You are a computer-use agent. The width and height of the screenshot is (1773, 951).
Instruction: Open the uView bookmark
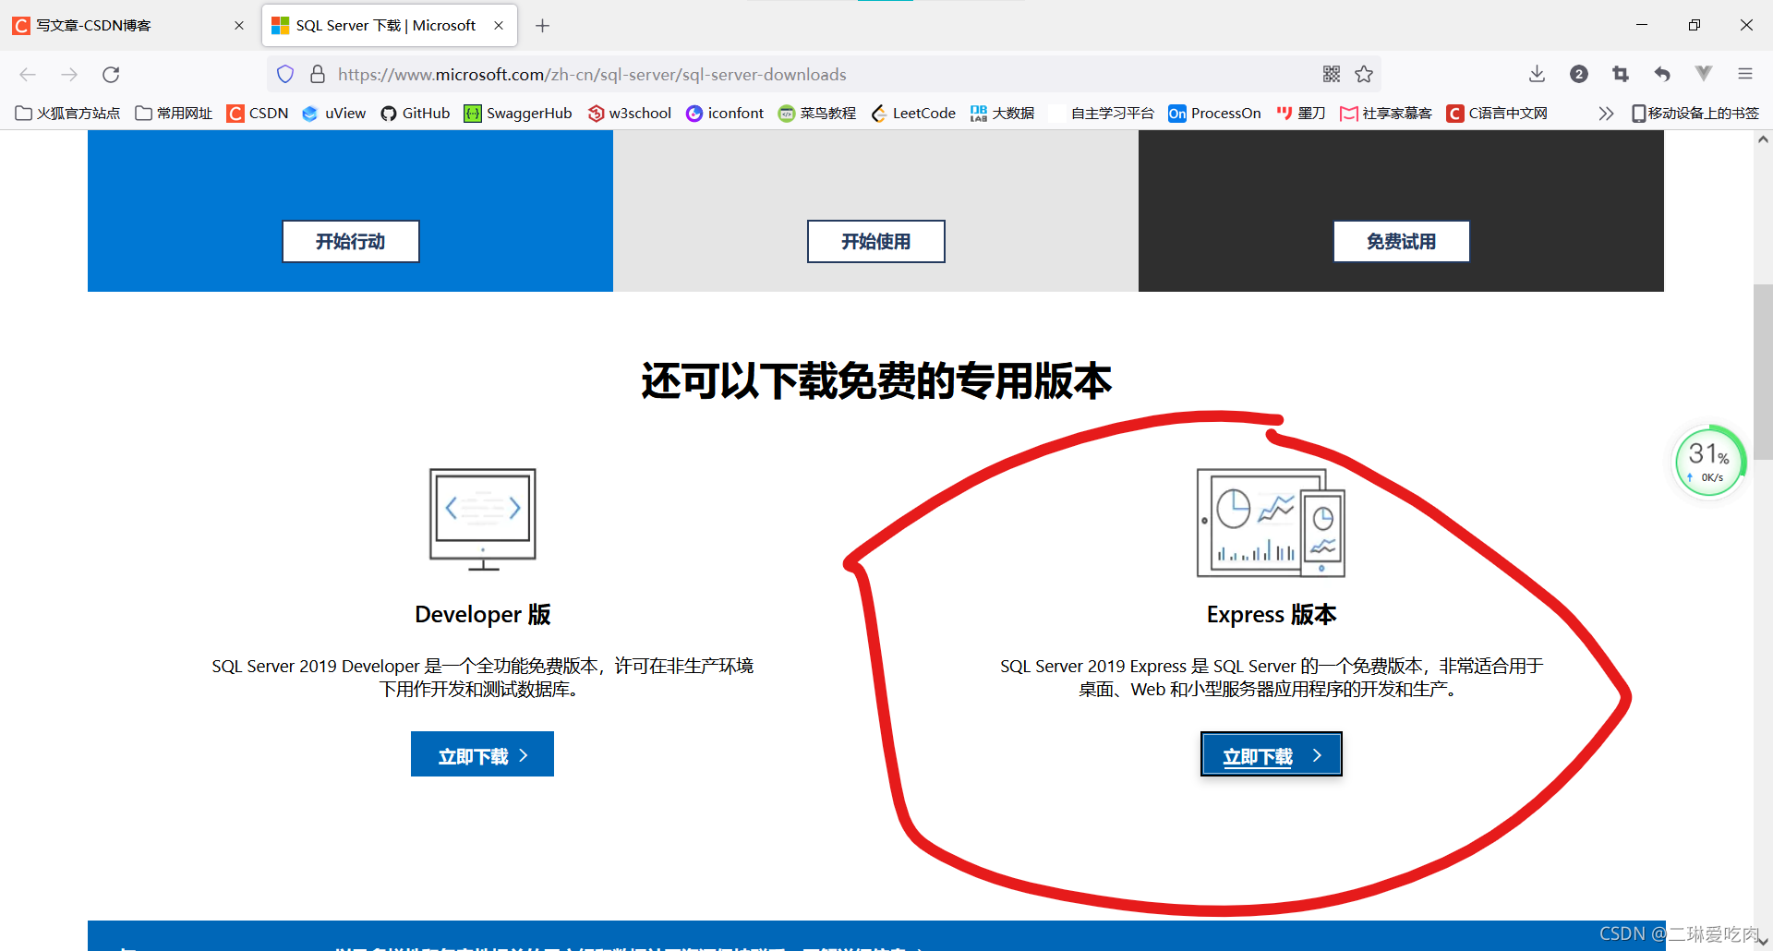click(x=334, y=114)
